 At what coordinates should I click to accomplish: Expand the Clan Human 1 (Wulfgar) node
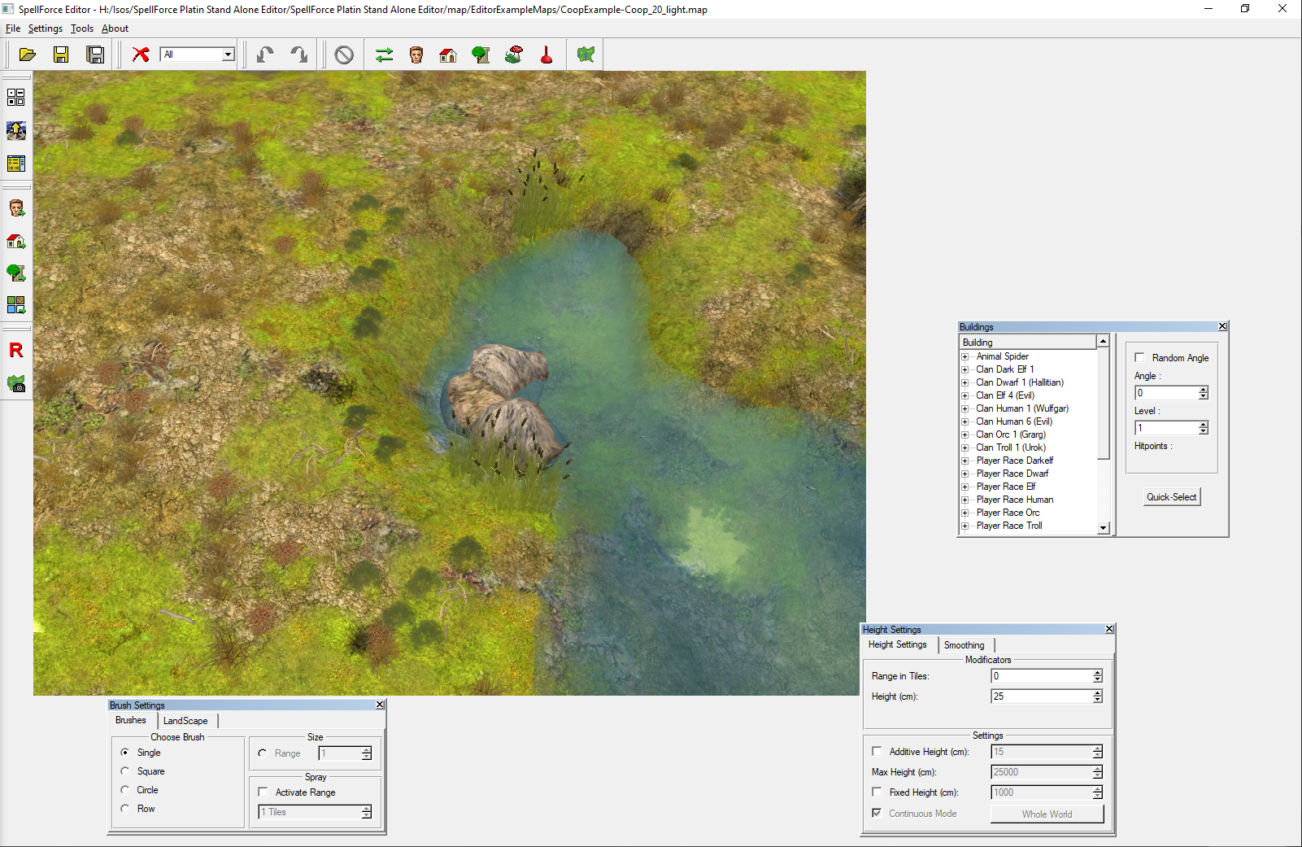click(965, 408)
